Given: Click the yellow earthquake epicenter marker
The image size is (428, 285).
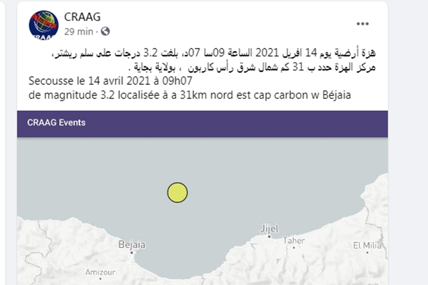Looking at the screenshot, I should [x=177, y=193].
